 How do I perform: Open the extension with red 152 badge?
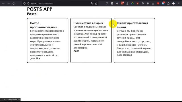[x=122, y=3]
